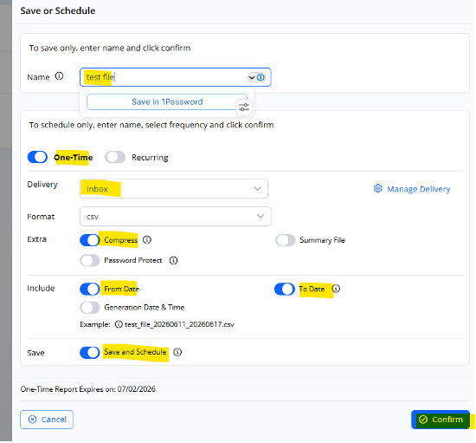Click the Cancel button

coord(47,420)
